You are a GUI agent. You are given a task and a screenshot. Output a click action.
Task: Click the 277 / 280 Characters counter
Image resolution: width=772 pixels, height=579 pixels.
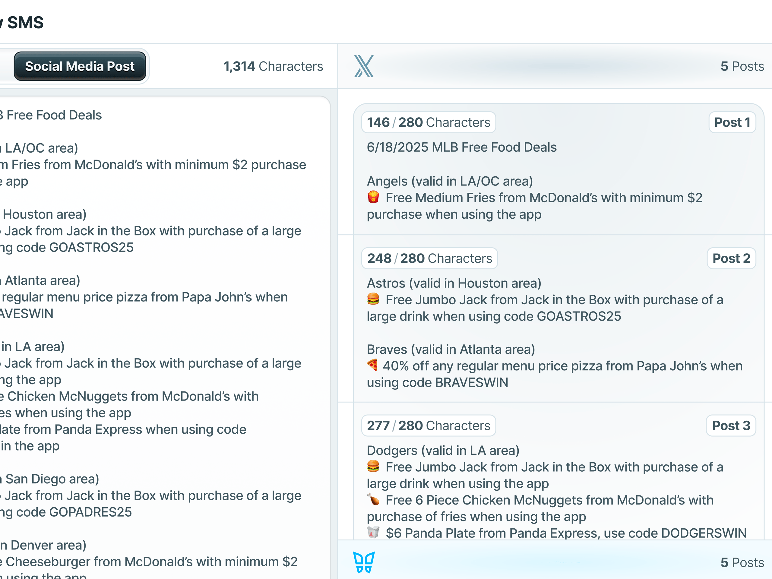click(x=429, y=426)
